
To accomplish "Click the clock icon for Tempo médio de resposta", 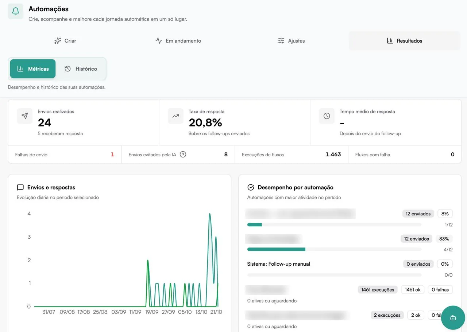I will click(327, 116).
